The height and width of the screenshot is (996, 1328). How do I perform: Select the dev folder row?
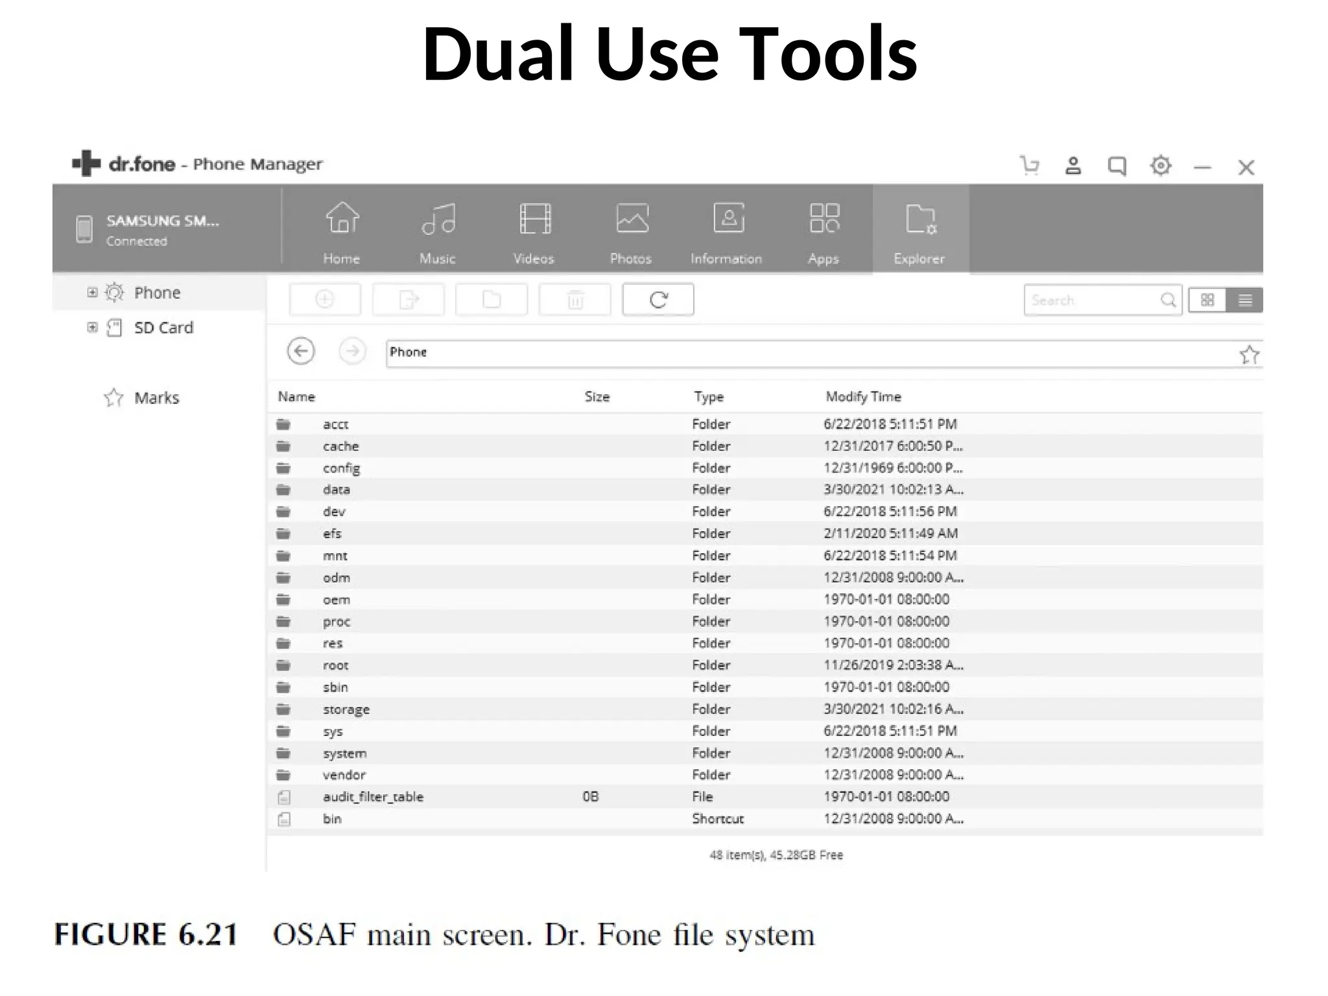click(765, 512)
